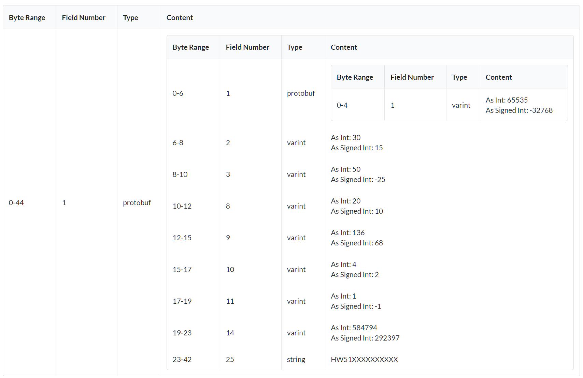Click 'varint' type in 19-23 row
Image resolution: width=583 pixels, height=378 pixels.
pos(296,333)
